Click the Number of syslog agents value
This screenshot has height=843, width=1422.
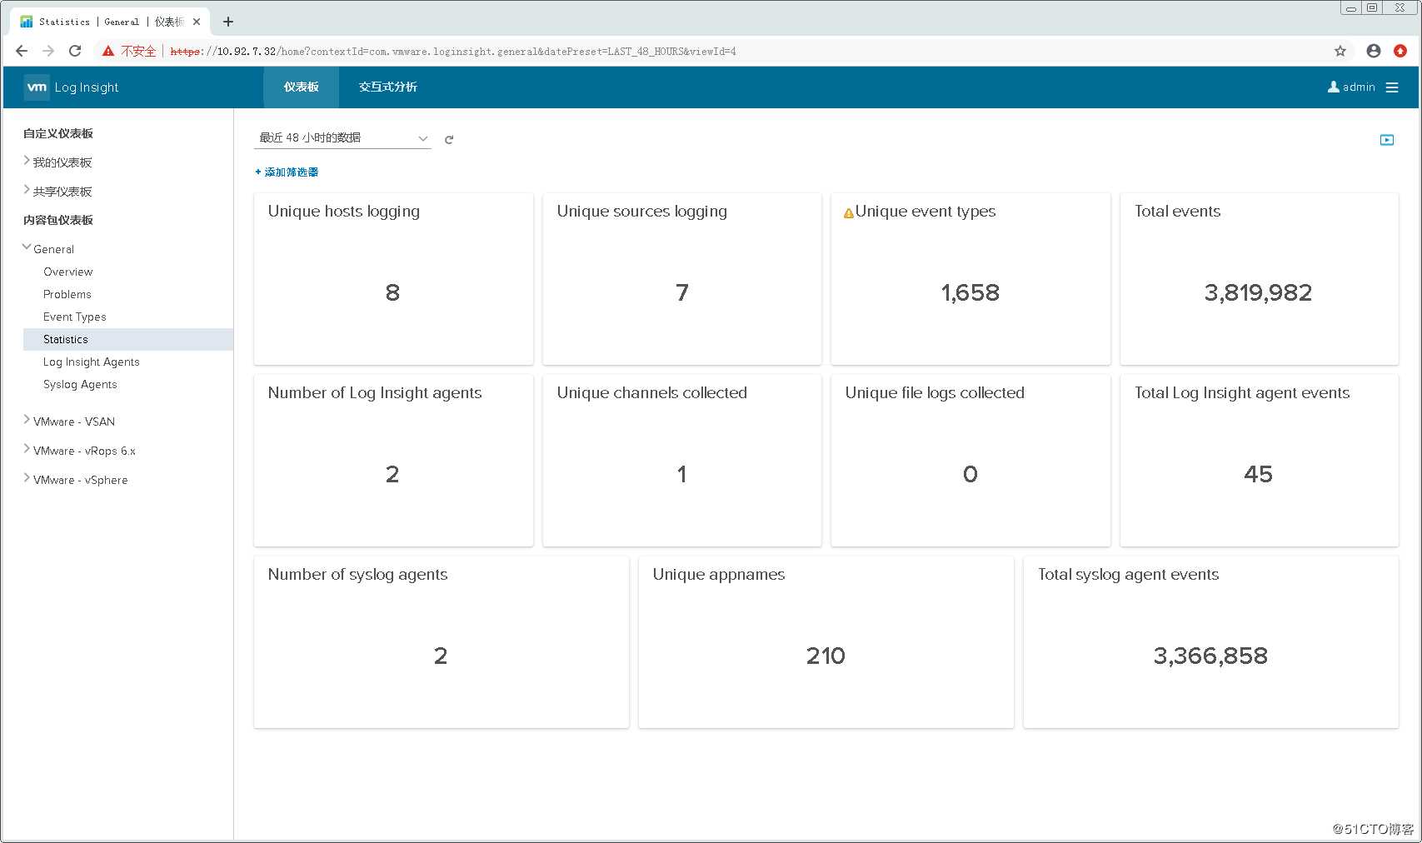click(x=441, y=656)
